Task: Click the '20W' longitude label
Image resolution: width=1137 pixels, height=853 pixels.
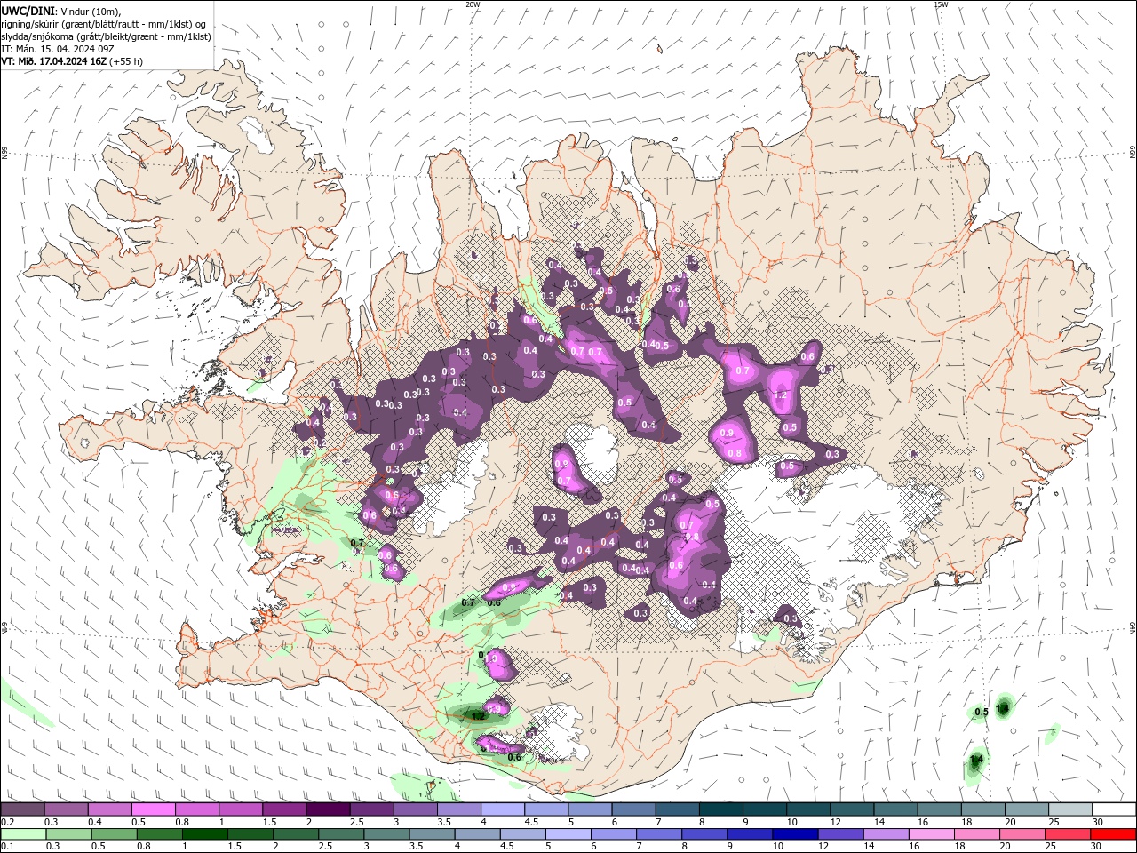Action: pos(473,4)
